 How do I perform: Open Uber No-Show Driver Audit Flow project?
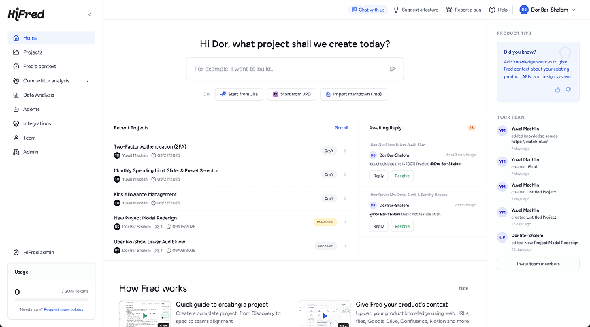[x=150, y=242]
